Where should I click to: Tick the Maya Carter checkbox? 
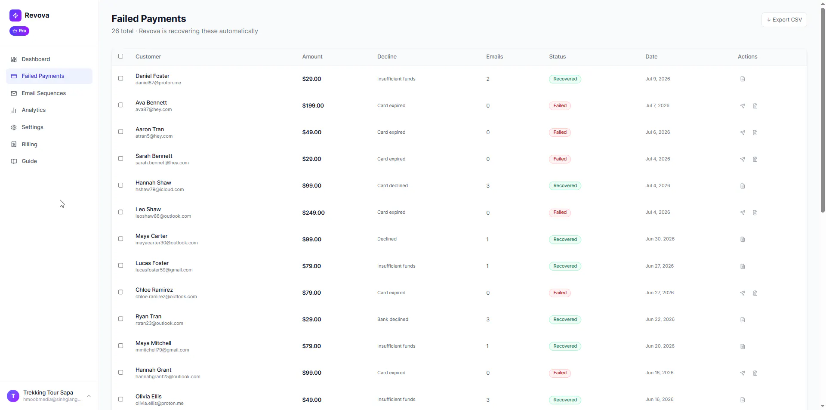(x=120, y=239)
